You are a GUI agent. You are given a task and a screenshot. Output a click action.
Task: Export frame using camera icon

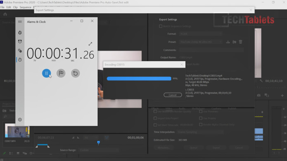(259, 95)
